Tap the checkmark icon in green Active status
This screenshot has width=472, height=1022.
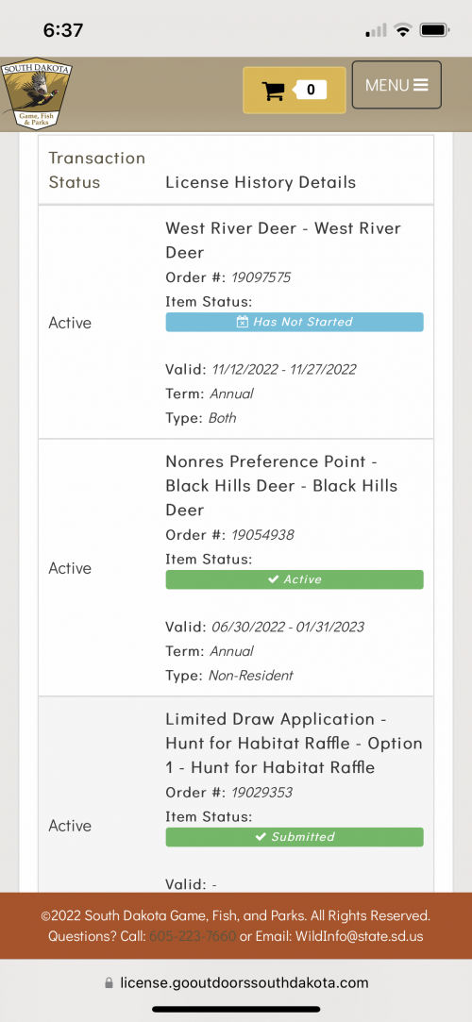point(273,579)
